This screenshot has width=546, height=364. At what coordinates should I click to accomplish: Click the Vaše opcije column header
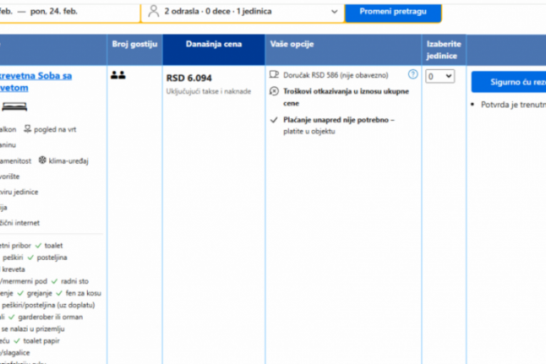coord(292,44)
